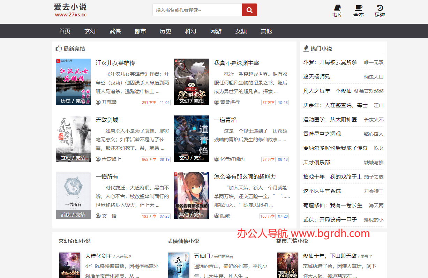This screenshot has height=278, width=428.
Task: Click author name 亿盘红烧肉
Action: 232,159
